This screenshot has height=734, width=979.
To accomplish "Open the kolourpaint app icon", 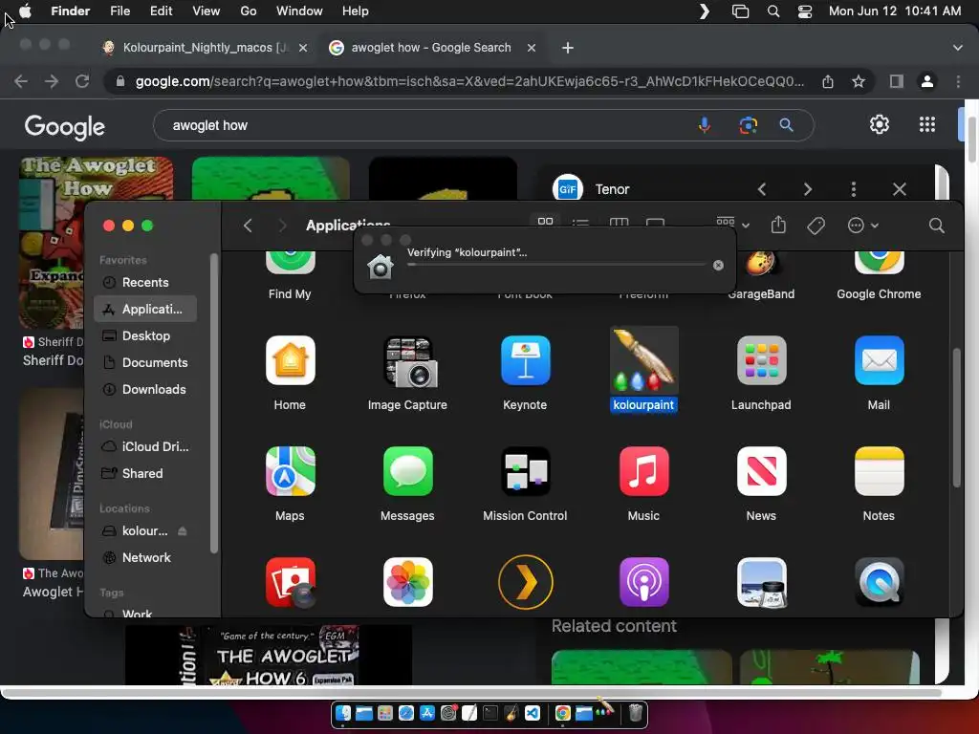I will [x=643, y=360].
